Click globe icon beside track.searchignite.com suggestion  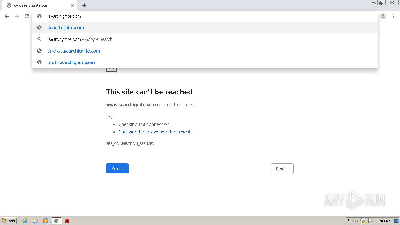[x=39, y=62]
